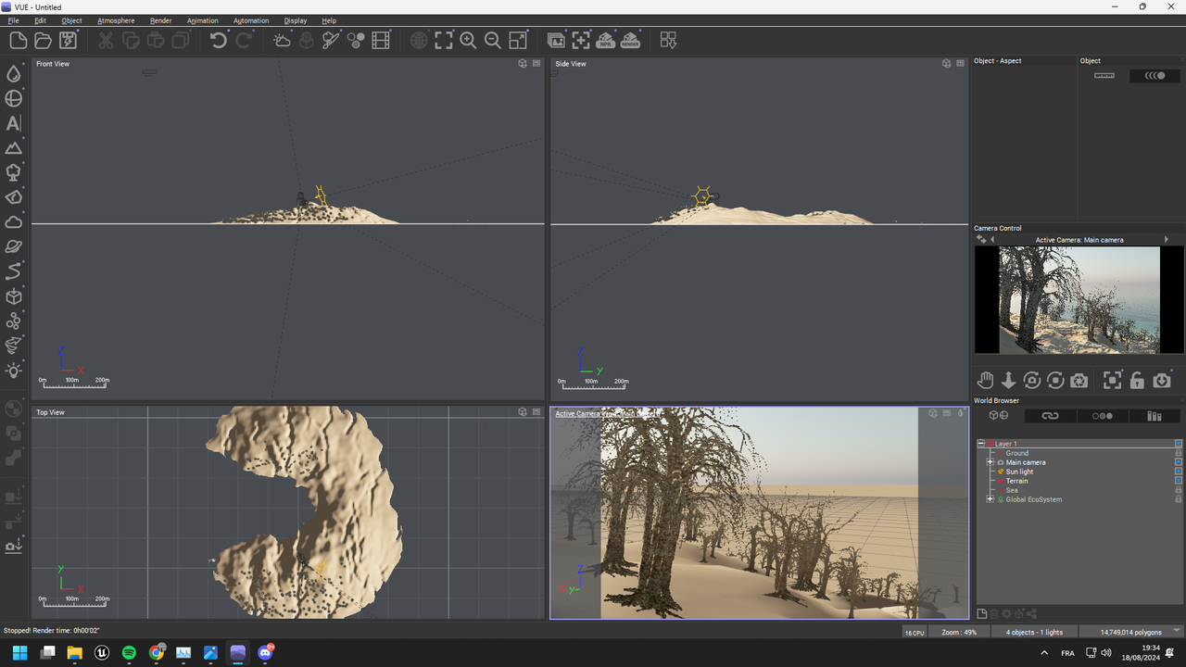Open render options picture icon
Viewport: 1186px width, 667px height.
point(556,40)
